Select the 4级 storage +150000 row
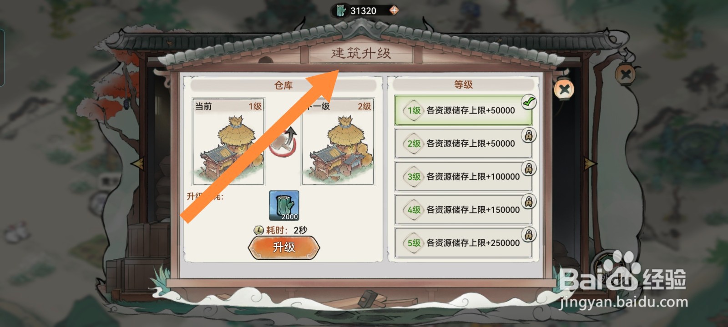Image resolution: width=728 pixels, height=327 pixels. [463, 210]
